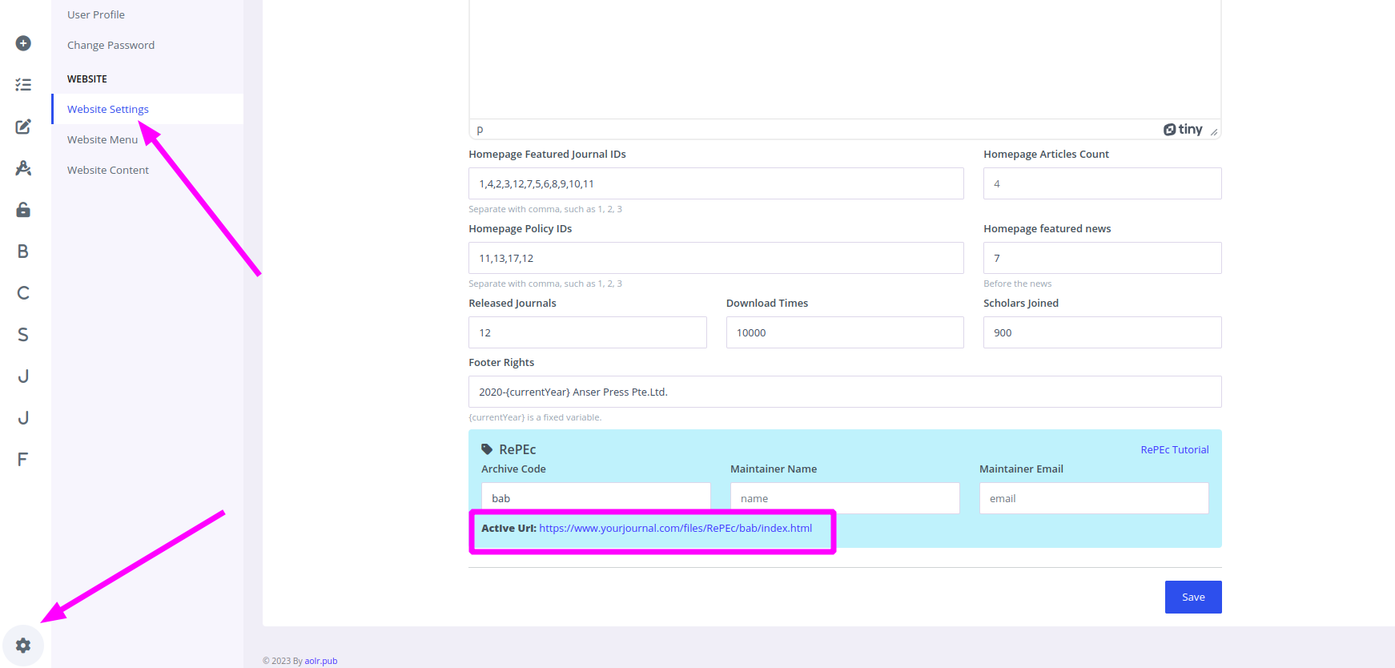1395x668 pixels.
Task: Go to Change Password page
Action: point(111,45)
